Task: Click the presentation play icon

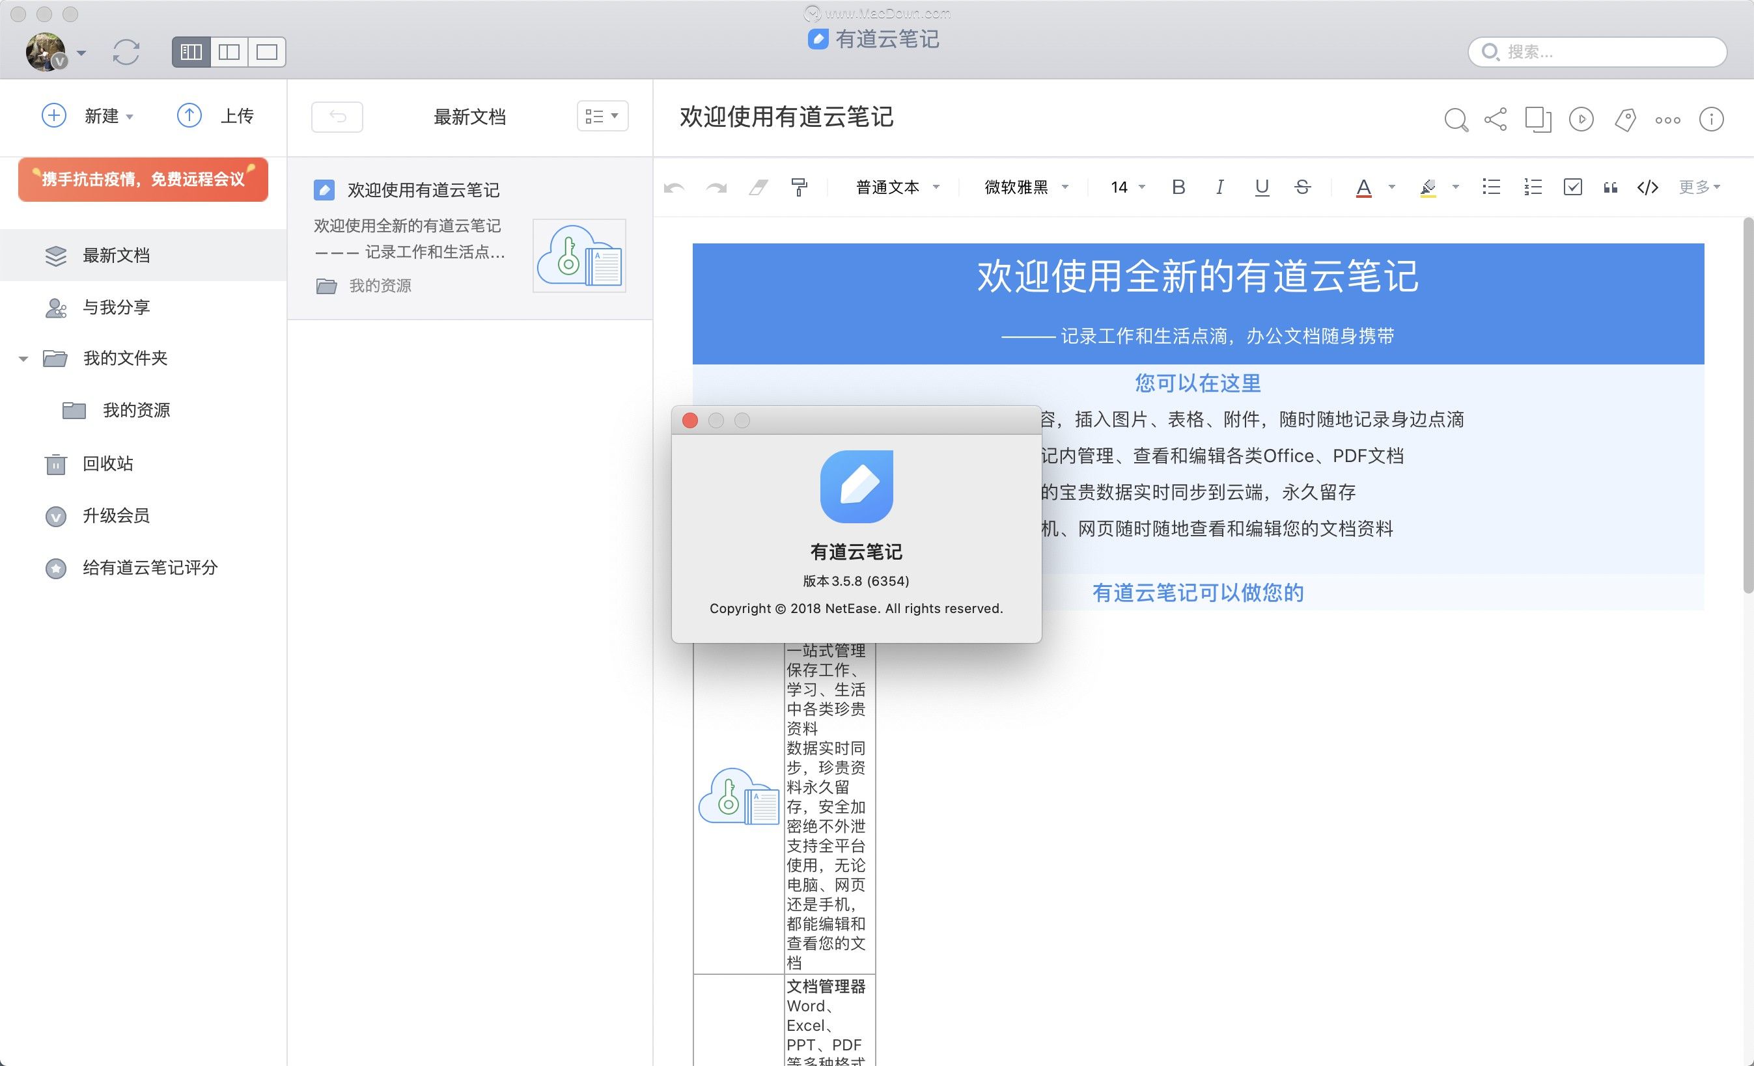Action: [1581, 119]
